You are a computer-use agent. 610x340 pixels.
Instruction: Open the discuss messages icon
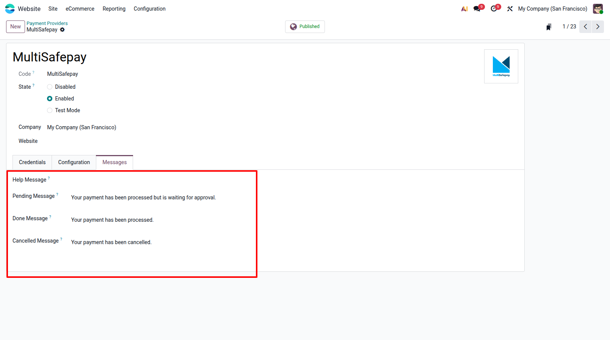[x=477, y=9]
